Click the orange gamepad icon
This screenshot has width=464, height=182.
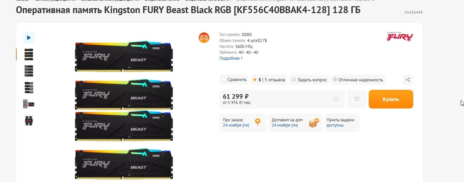[204, 38]
